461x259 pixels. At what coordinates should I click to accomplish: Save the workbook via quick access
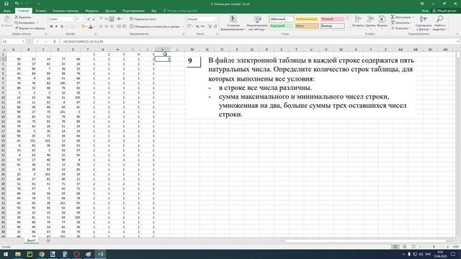coord(6,4)
